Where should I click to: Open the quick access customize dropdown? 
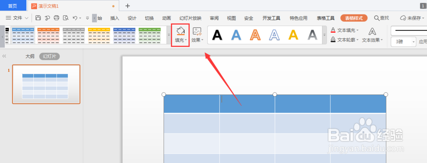click(88, 18)
